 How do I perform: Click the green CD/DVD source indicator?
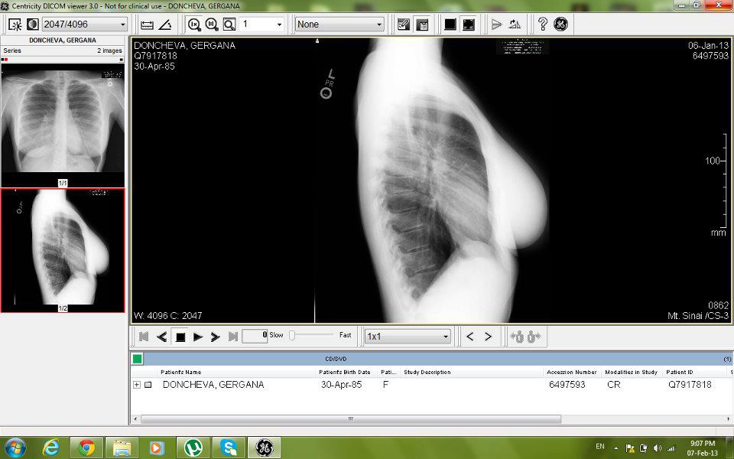[137, 359]
